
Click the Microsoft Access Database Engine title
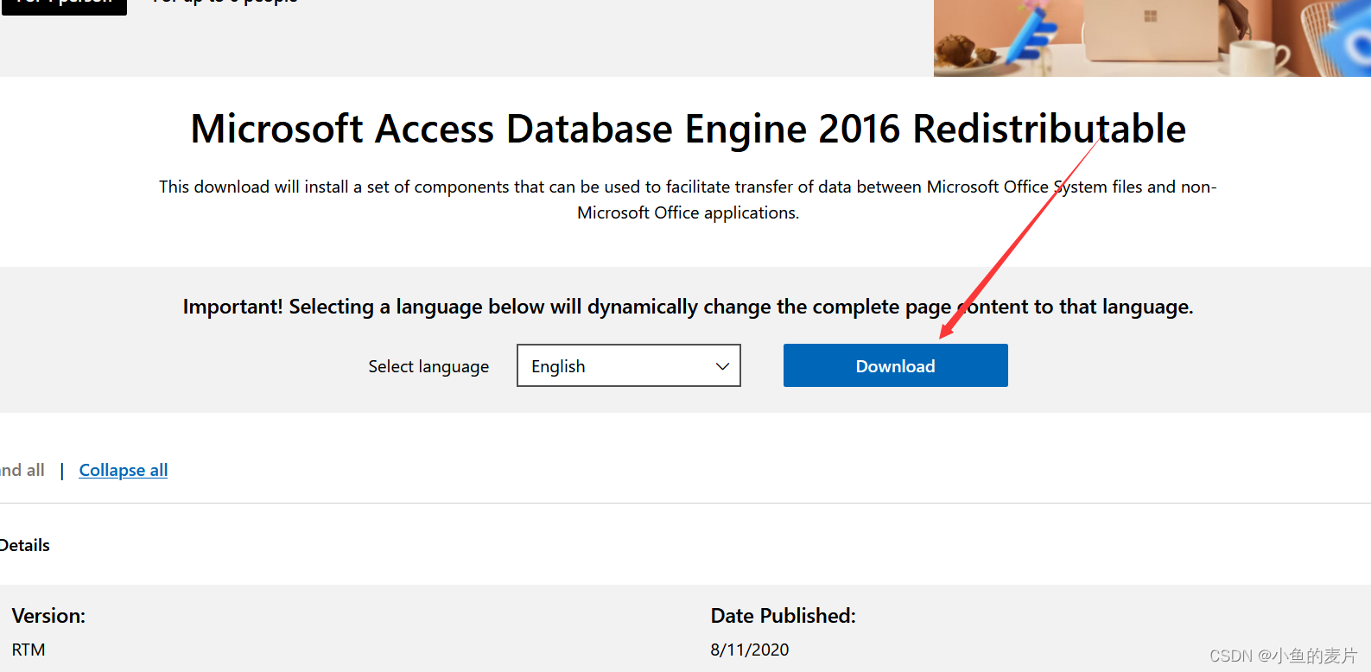click(687, 128)
